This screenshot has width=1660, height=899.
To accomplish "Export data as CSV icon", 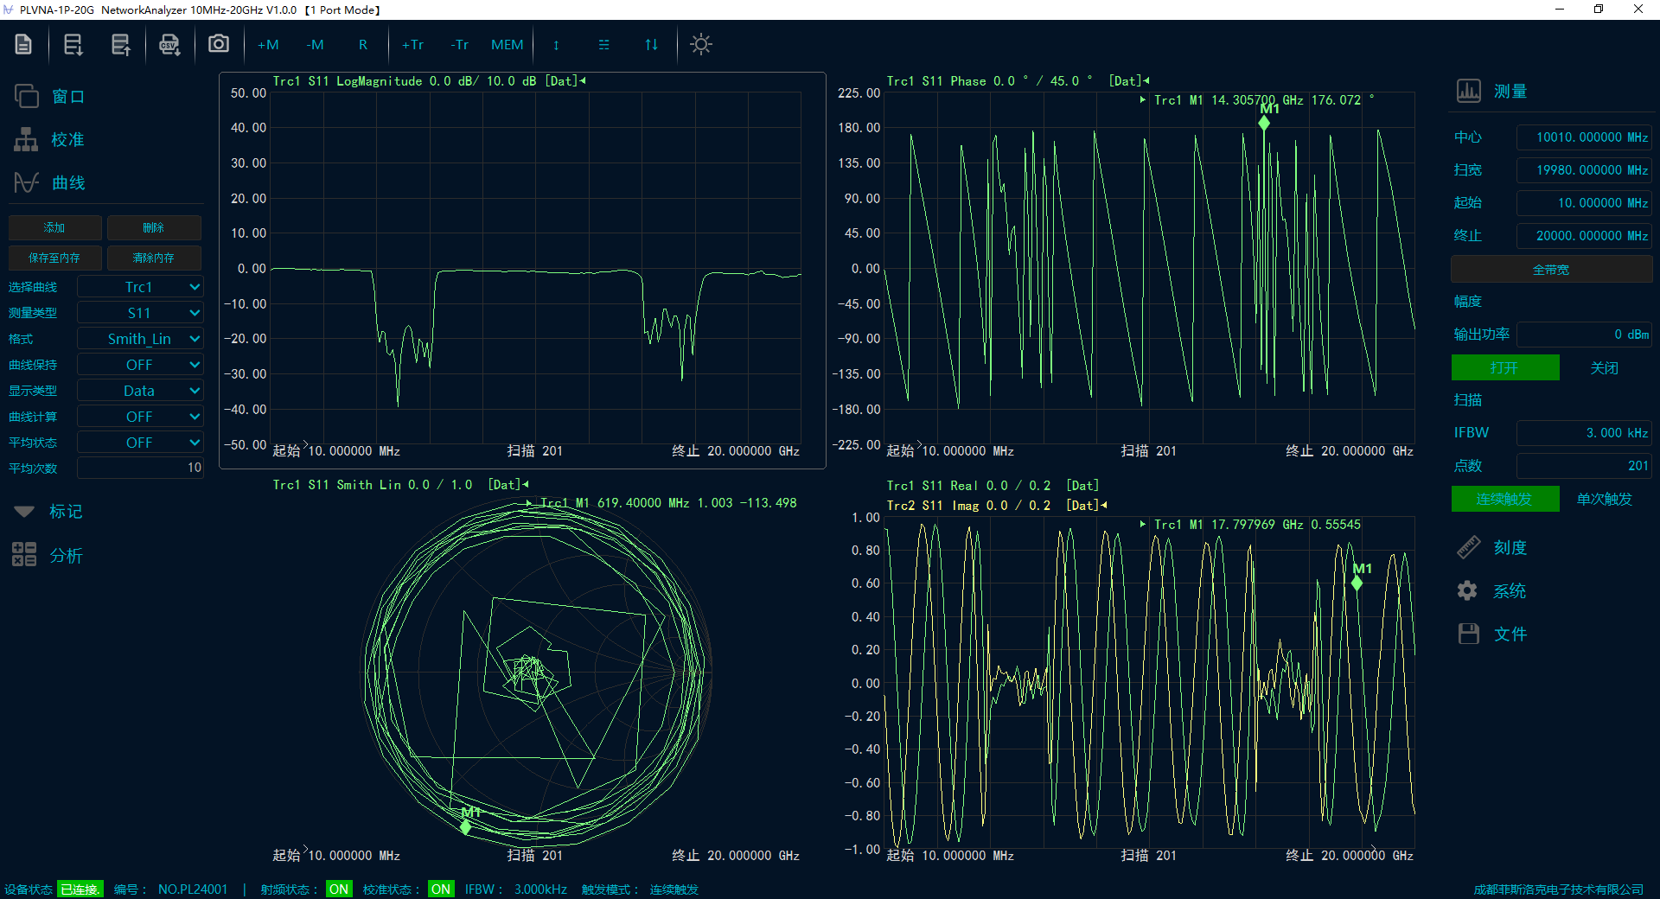I will pos(169,44).
